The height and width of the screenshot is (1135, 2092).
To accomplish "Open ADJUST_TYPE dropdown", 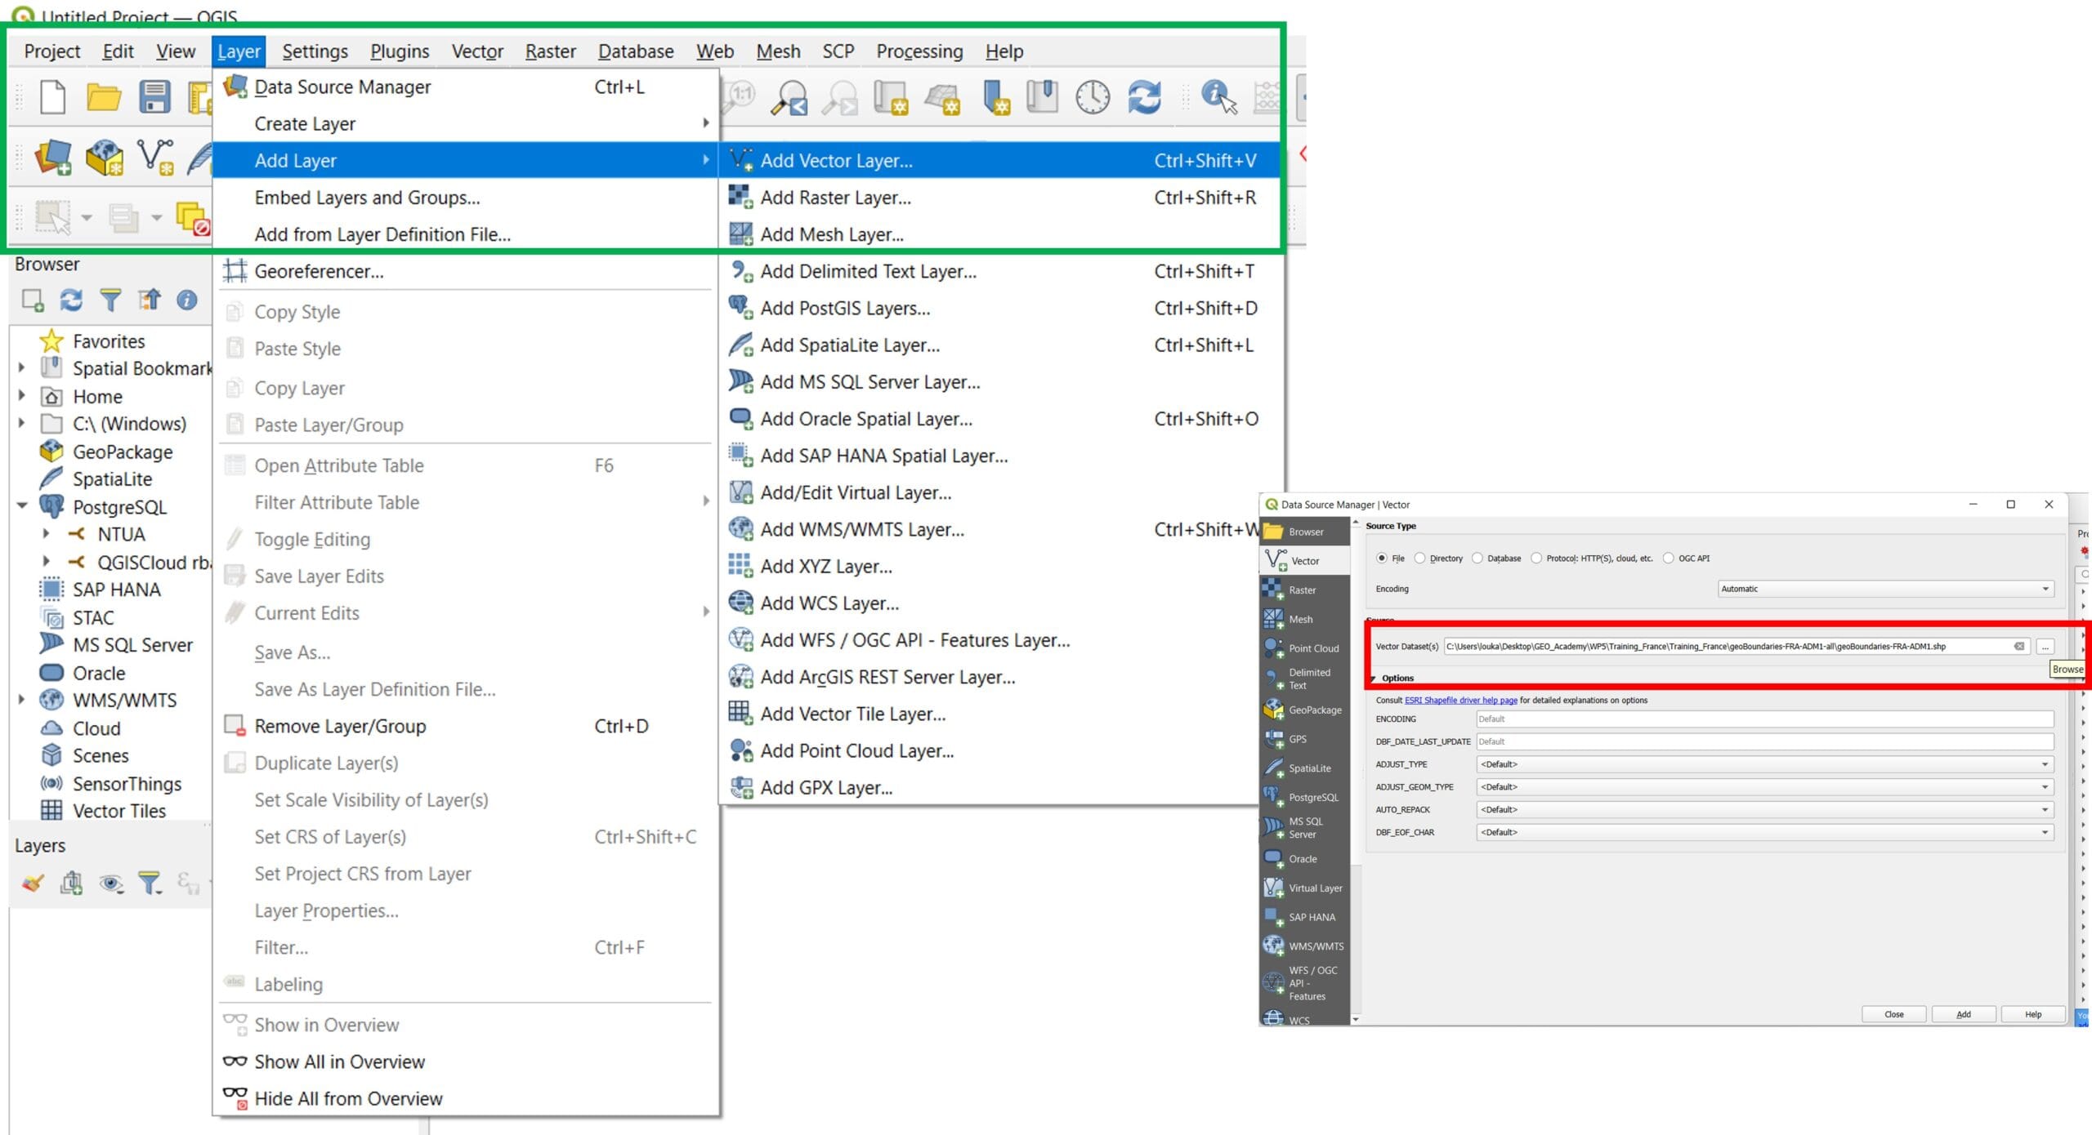I will (x=1765, y=765).
